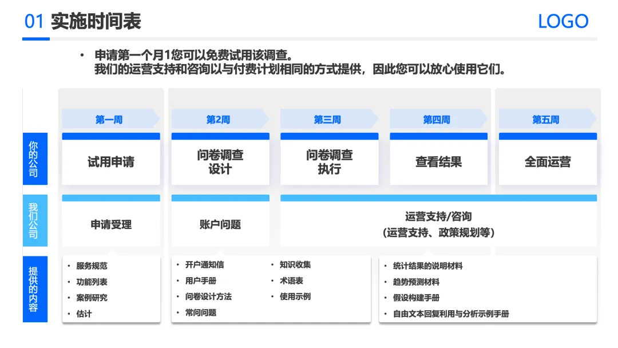Click the line 申请第一个月1您可以免费试用该调查
The image size is (618, 348).
[193, 55]
